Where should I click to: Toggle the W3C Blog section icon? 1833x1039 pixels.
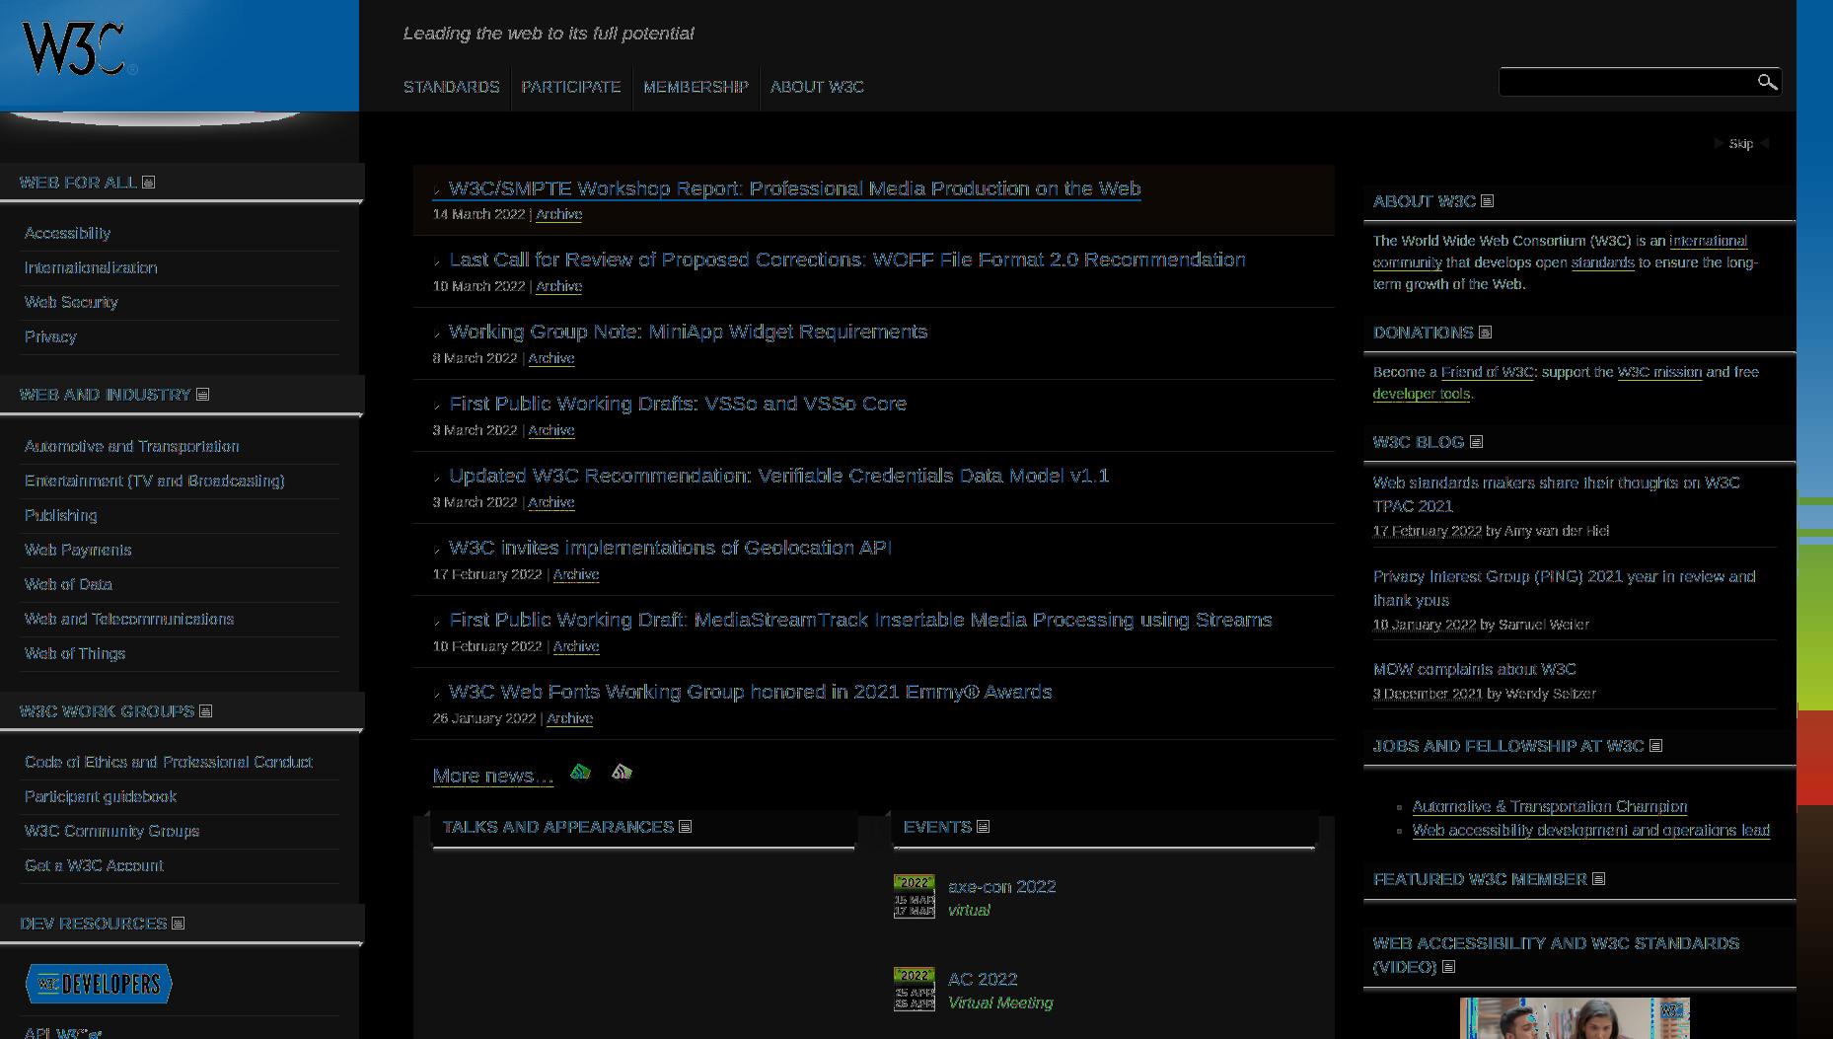1476,442
